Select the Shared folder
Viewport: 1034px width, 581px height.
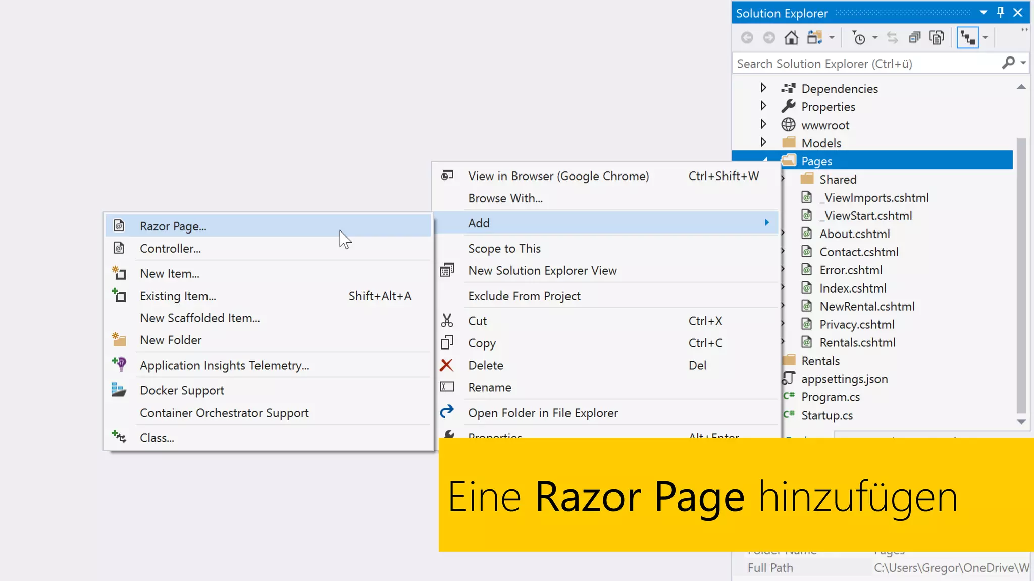pos(838,180)
